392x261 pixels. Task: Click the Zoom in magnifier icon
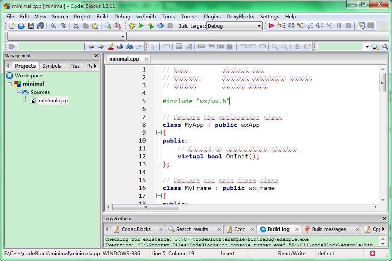pos(275,47)
